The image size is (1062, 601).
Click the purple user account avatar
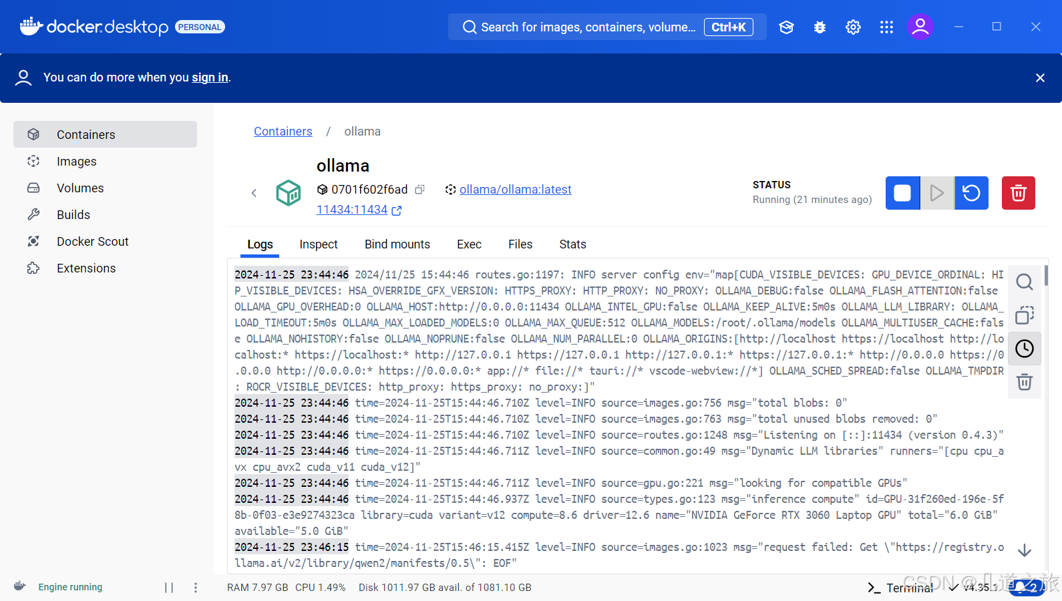click(x=920, y=27)
